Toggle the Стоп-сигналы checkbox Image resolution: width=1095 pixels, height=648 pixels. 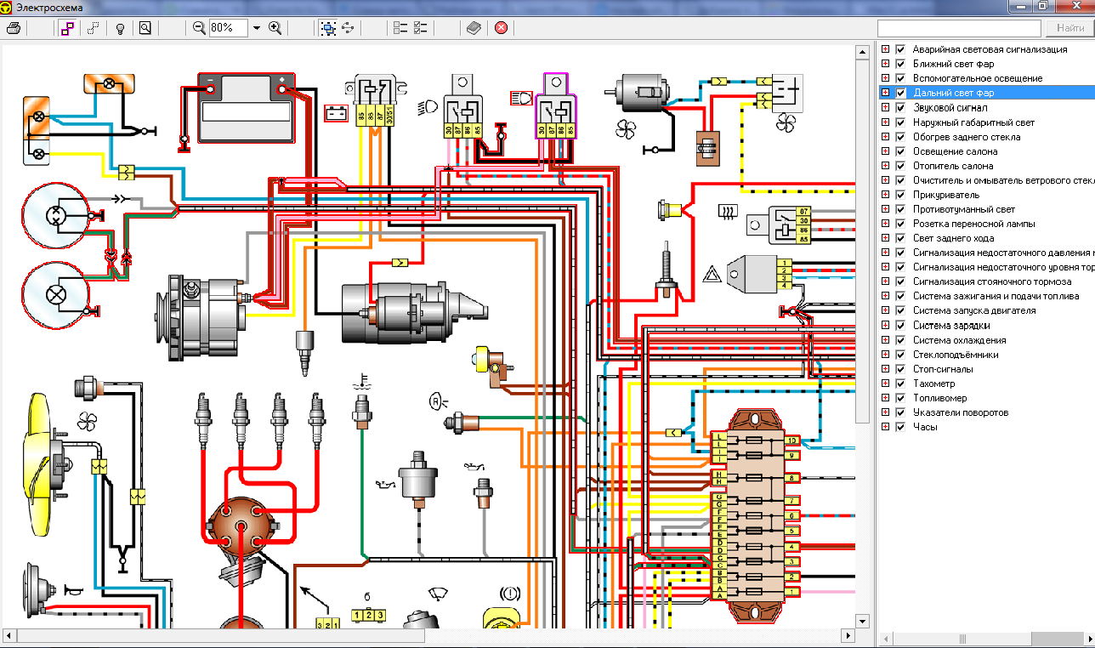900,369
